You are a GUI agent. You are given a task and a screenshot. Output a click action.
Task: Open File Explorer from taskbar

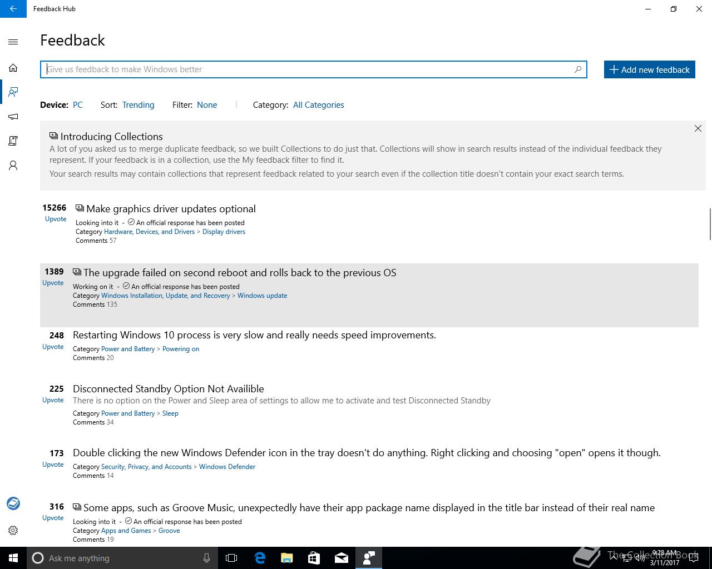click(x=287, y=558)
